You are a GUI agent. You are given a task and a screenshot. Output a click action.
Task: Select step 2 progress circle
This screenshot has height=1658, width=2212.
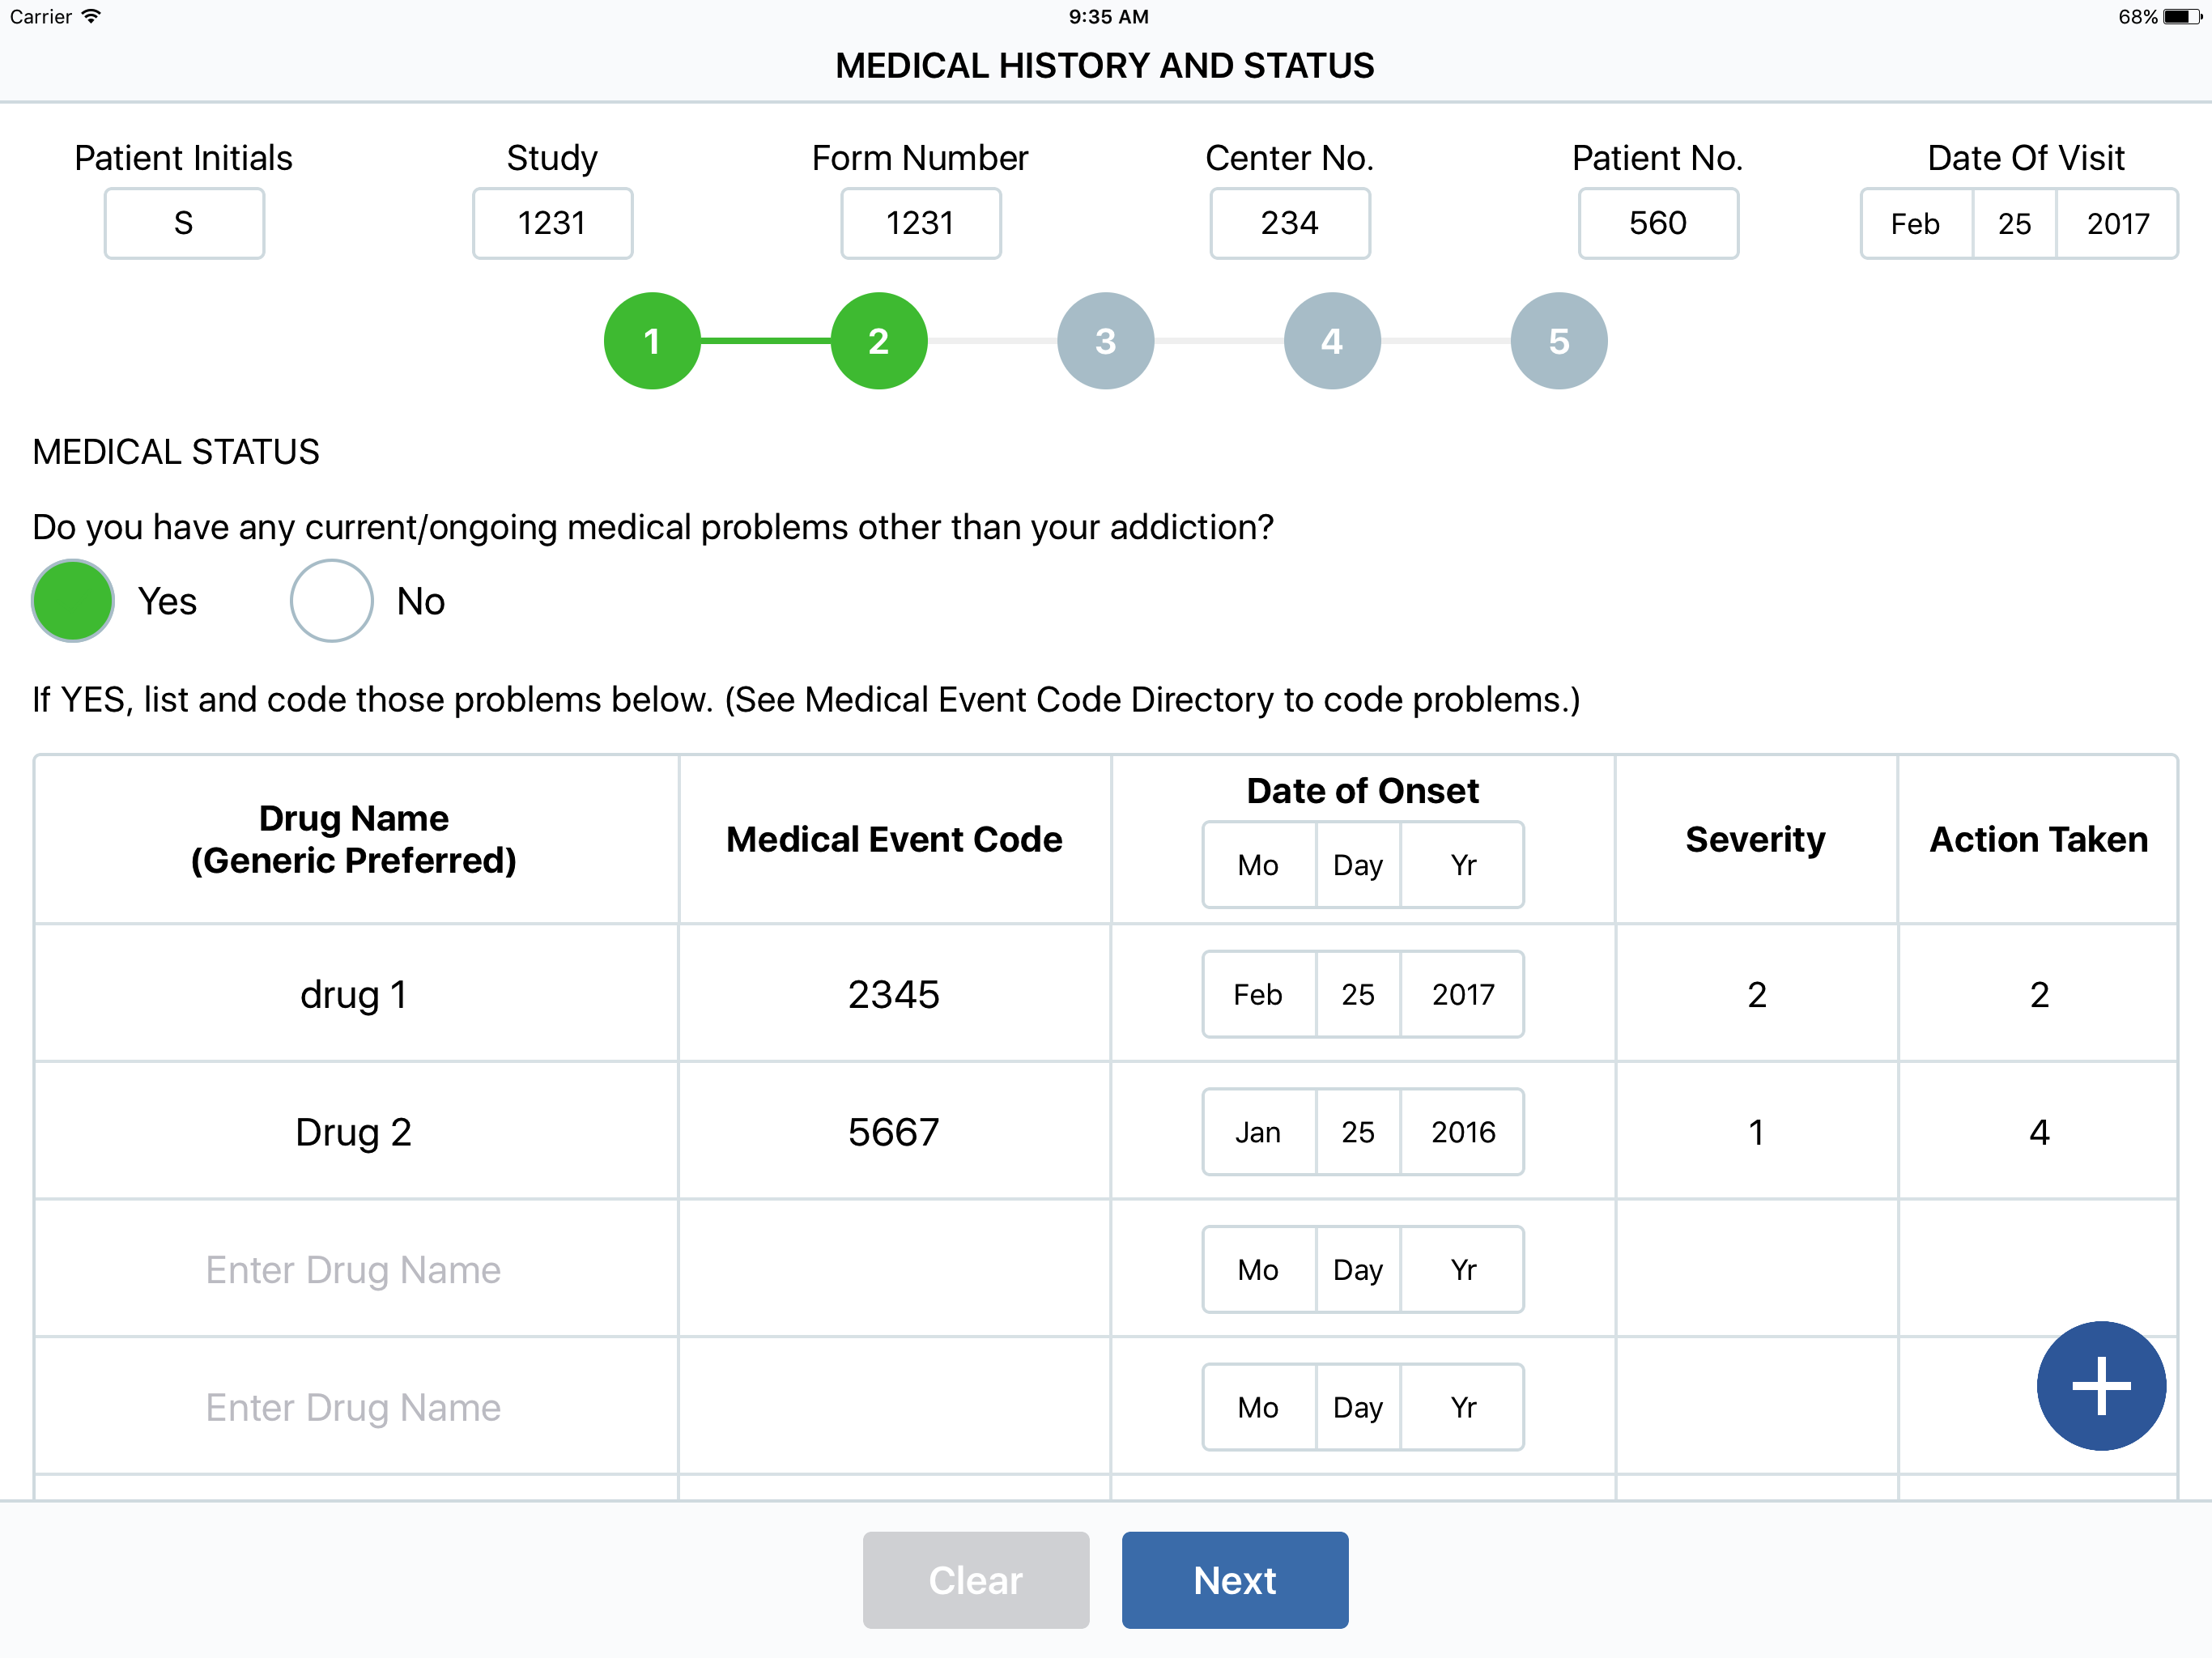pyautogui.click(x=878, y=341)
